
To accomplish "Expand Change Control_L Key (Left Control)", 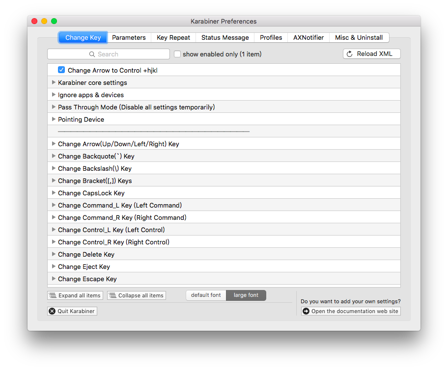I will pos(54,230).
